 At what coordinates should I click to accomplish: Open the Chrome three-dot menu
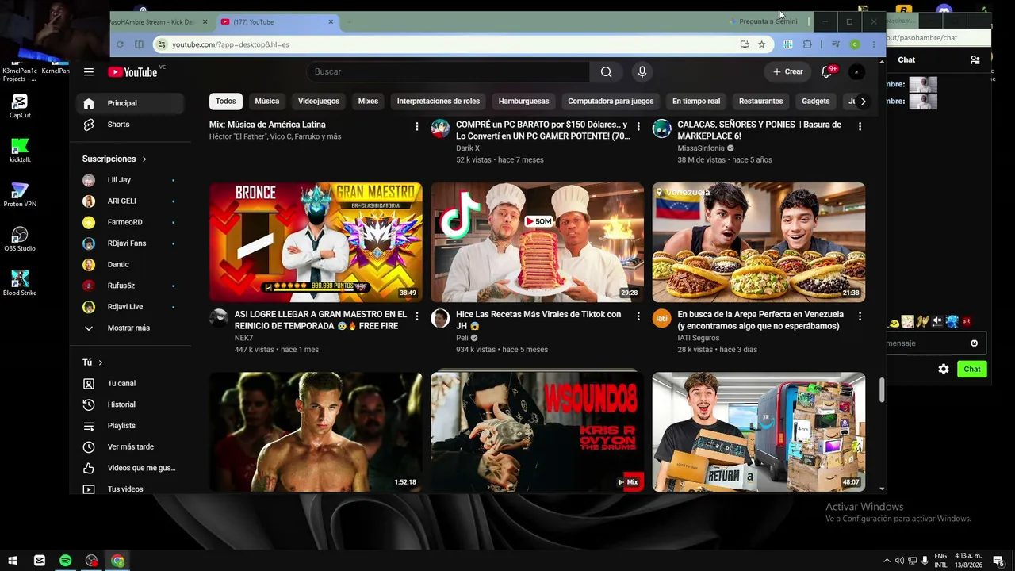pos(873,44)
